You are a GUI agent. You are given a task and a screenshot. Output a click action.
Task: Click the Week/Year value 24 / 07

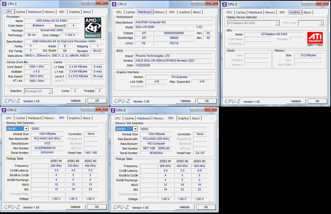pos(200,153)
